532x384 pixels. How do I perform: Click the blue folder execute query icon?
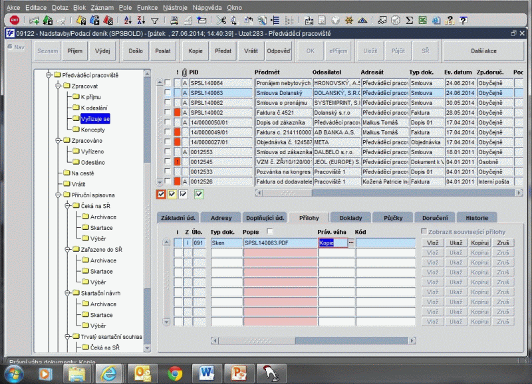coord(94,21)
